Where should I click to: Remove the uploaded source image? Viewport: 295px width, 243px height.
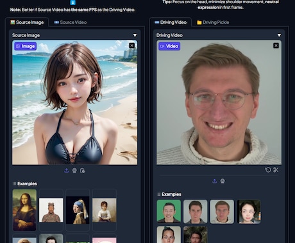click(132, 45)
